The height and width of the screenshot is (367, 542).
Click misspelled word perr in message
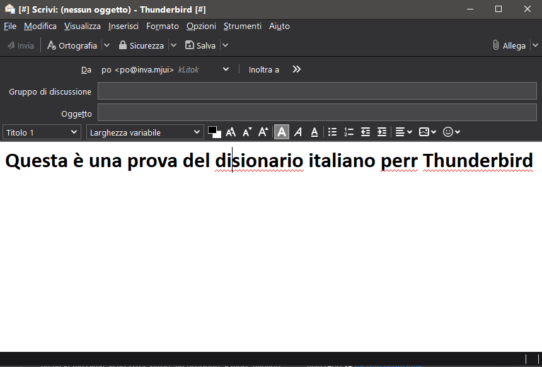[399, 162]
